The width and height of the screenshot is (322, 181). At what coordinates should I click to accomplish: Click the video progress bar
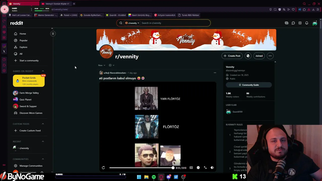(x=141, y=168)
